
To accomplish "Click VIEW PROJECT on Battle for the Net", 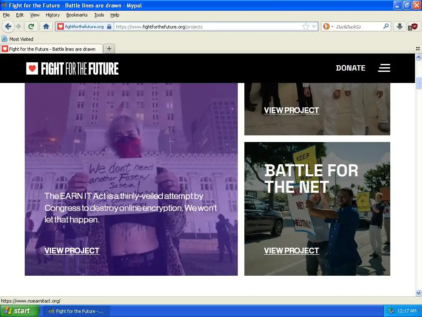I will [291, 251].
